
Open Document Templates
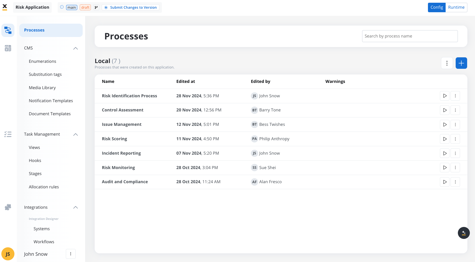pos(50,114)
